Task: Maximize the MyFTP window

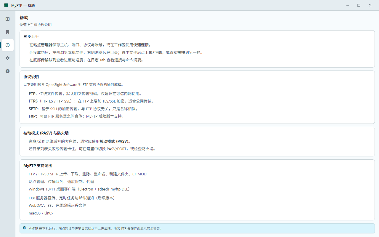Action: click(x=359, y=5)
